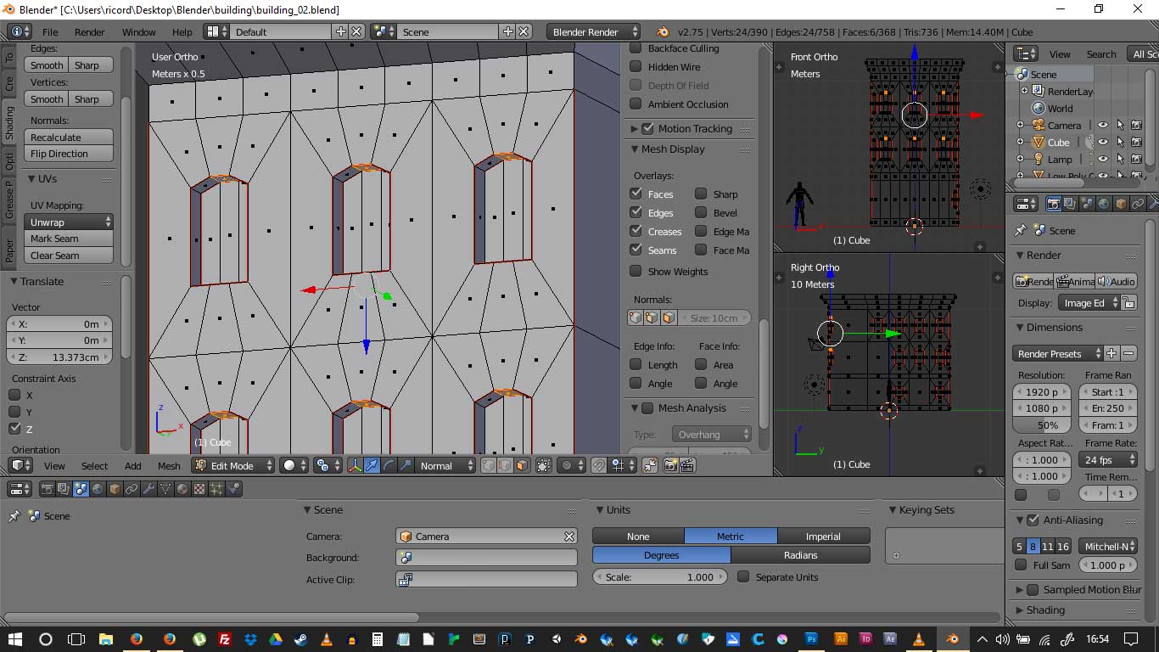Image resolution: width=1159 pixels, height=652 pixels.
Task: Click the OpenGL render active viewport icon
Action: [x=670, y=465]
